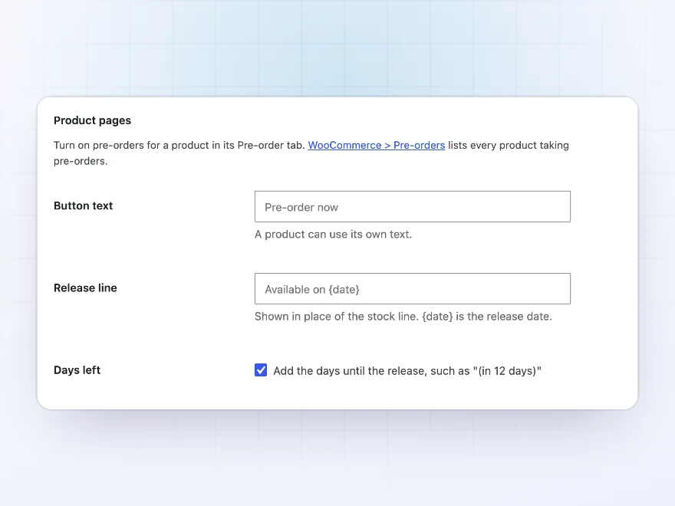
Task: Click the 'Turn on pre-orders for a product' description
Action: coord(311,153)
